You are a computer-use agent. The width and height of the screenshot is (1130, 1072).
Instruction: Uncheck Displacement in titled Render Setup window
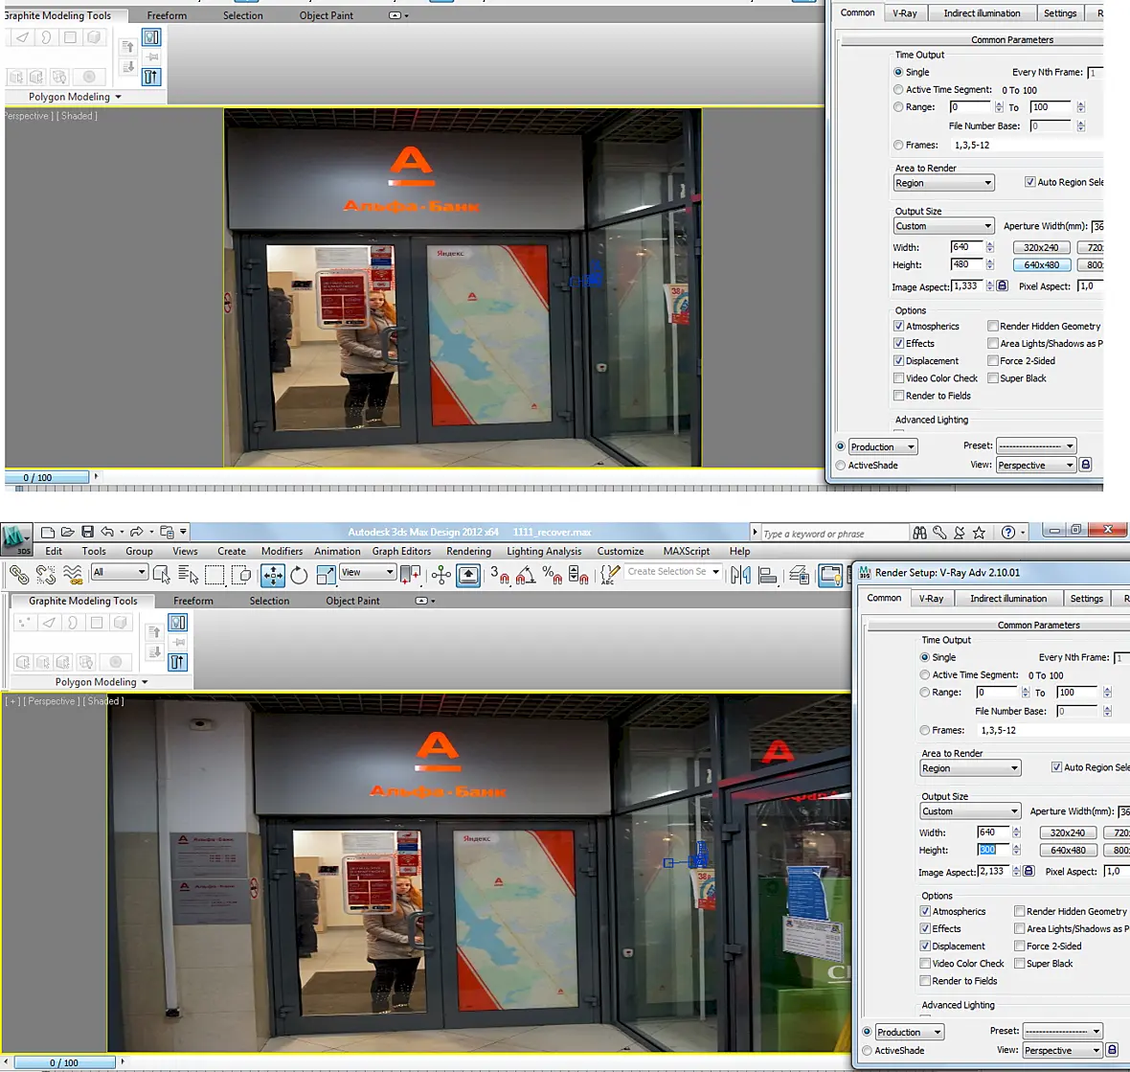(925, 946)
